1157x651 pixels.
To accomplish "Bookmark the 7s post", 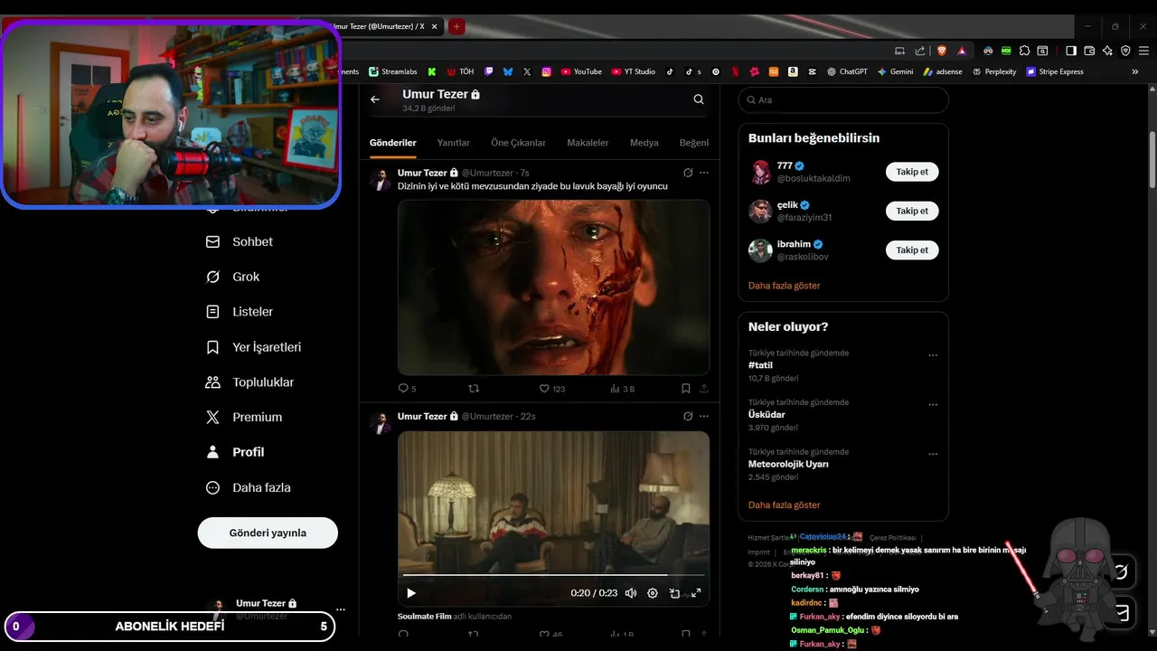I will point(686,389).
